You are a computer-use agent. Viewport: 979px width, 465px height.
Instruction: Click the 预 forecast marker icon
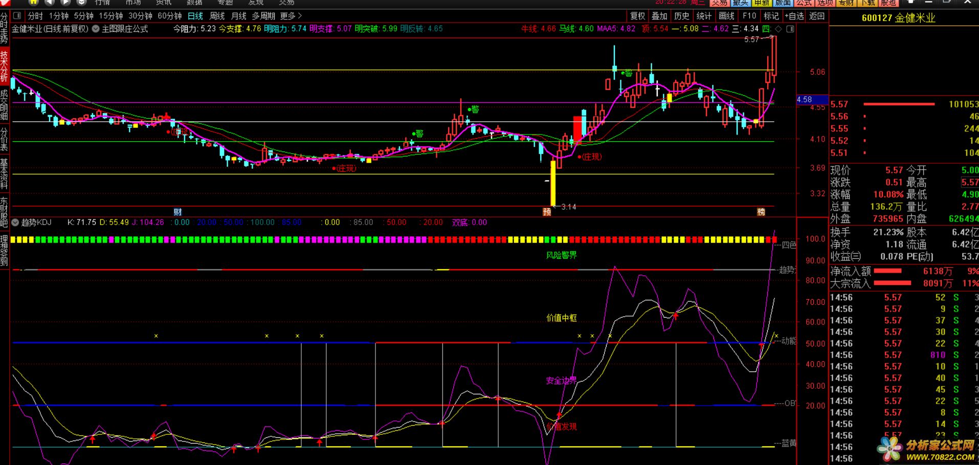(547, 212)
